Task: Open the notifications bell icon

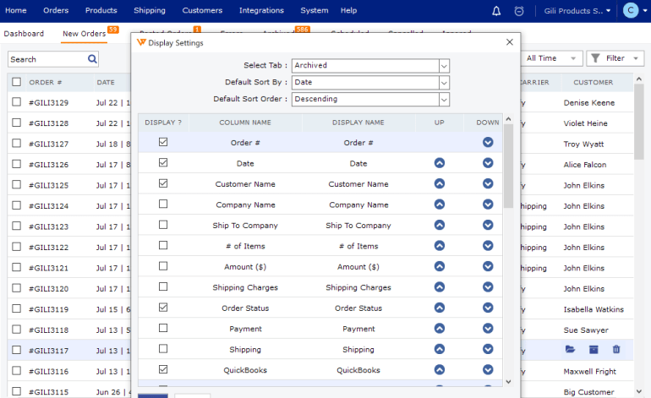Action: (x=496, y=11)
